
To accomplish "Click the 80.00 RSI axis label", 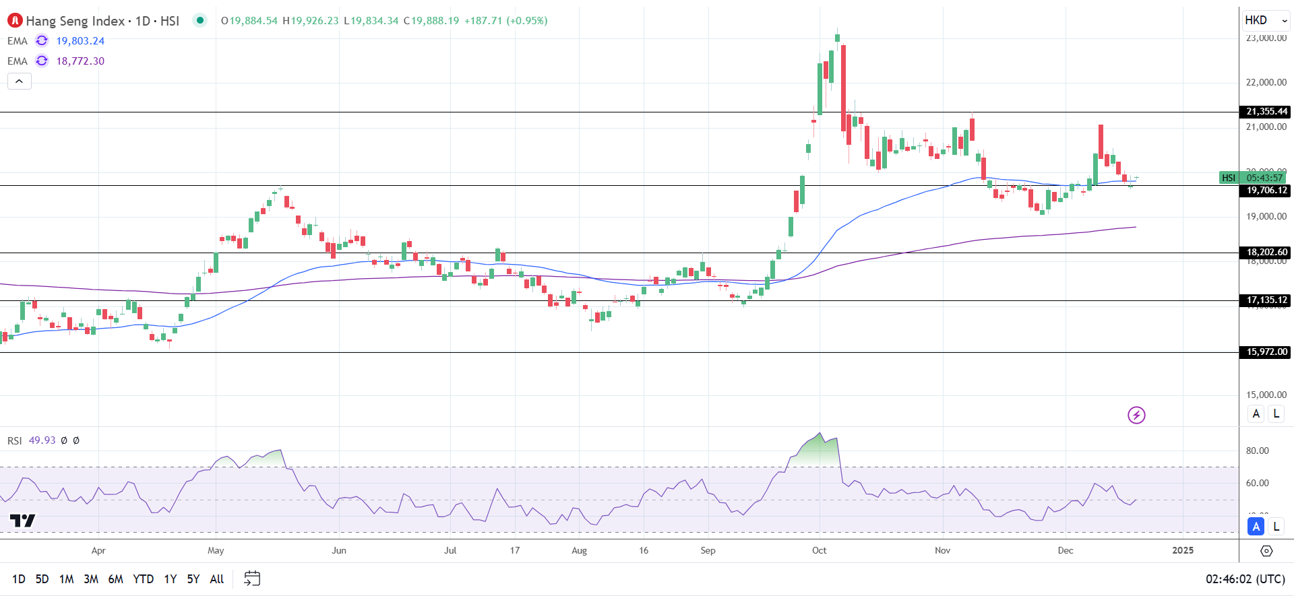I will [x=1258, y=451].
